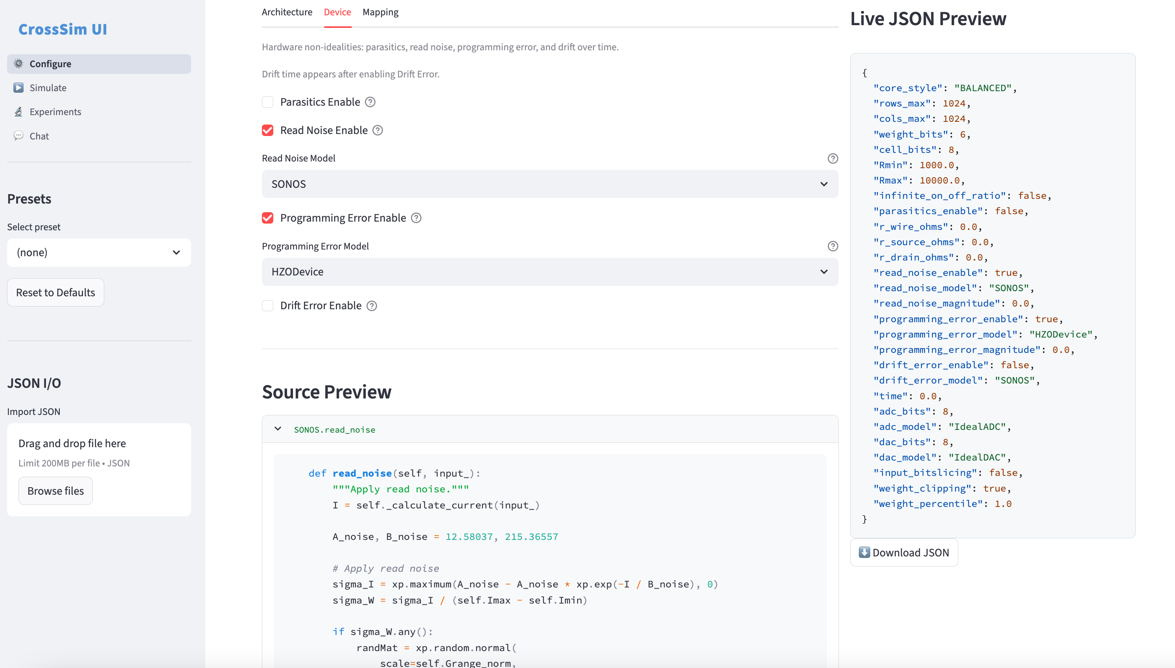Viewport: 1175px width, 668px height.
Task: Click the CrossSim UI title
Action: (x=63, y=29)
